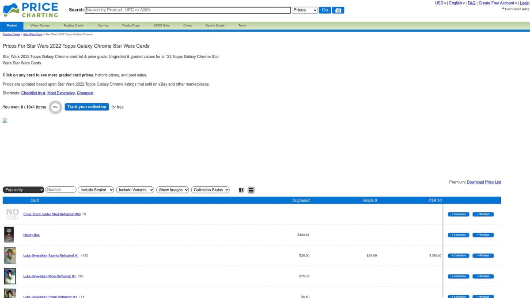Open the Funko Pops menu
This screenshot has height=298, width=530.
pyautogui.click(x=131, y=26)
